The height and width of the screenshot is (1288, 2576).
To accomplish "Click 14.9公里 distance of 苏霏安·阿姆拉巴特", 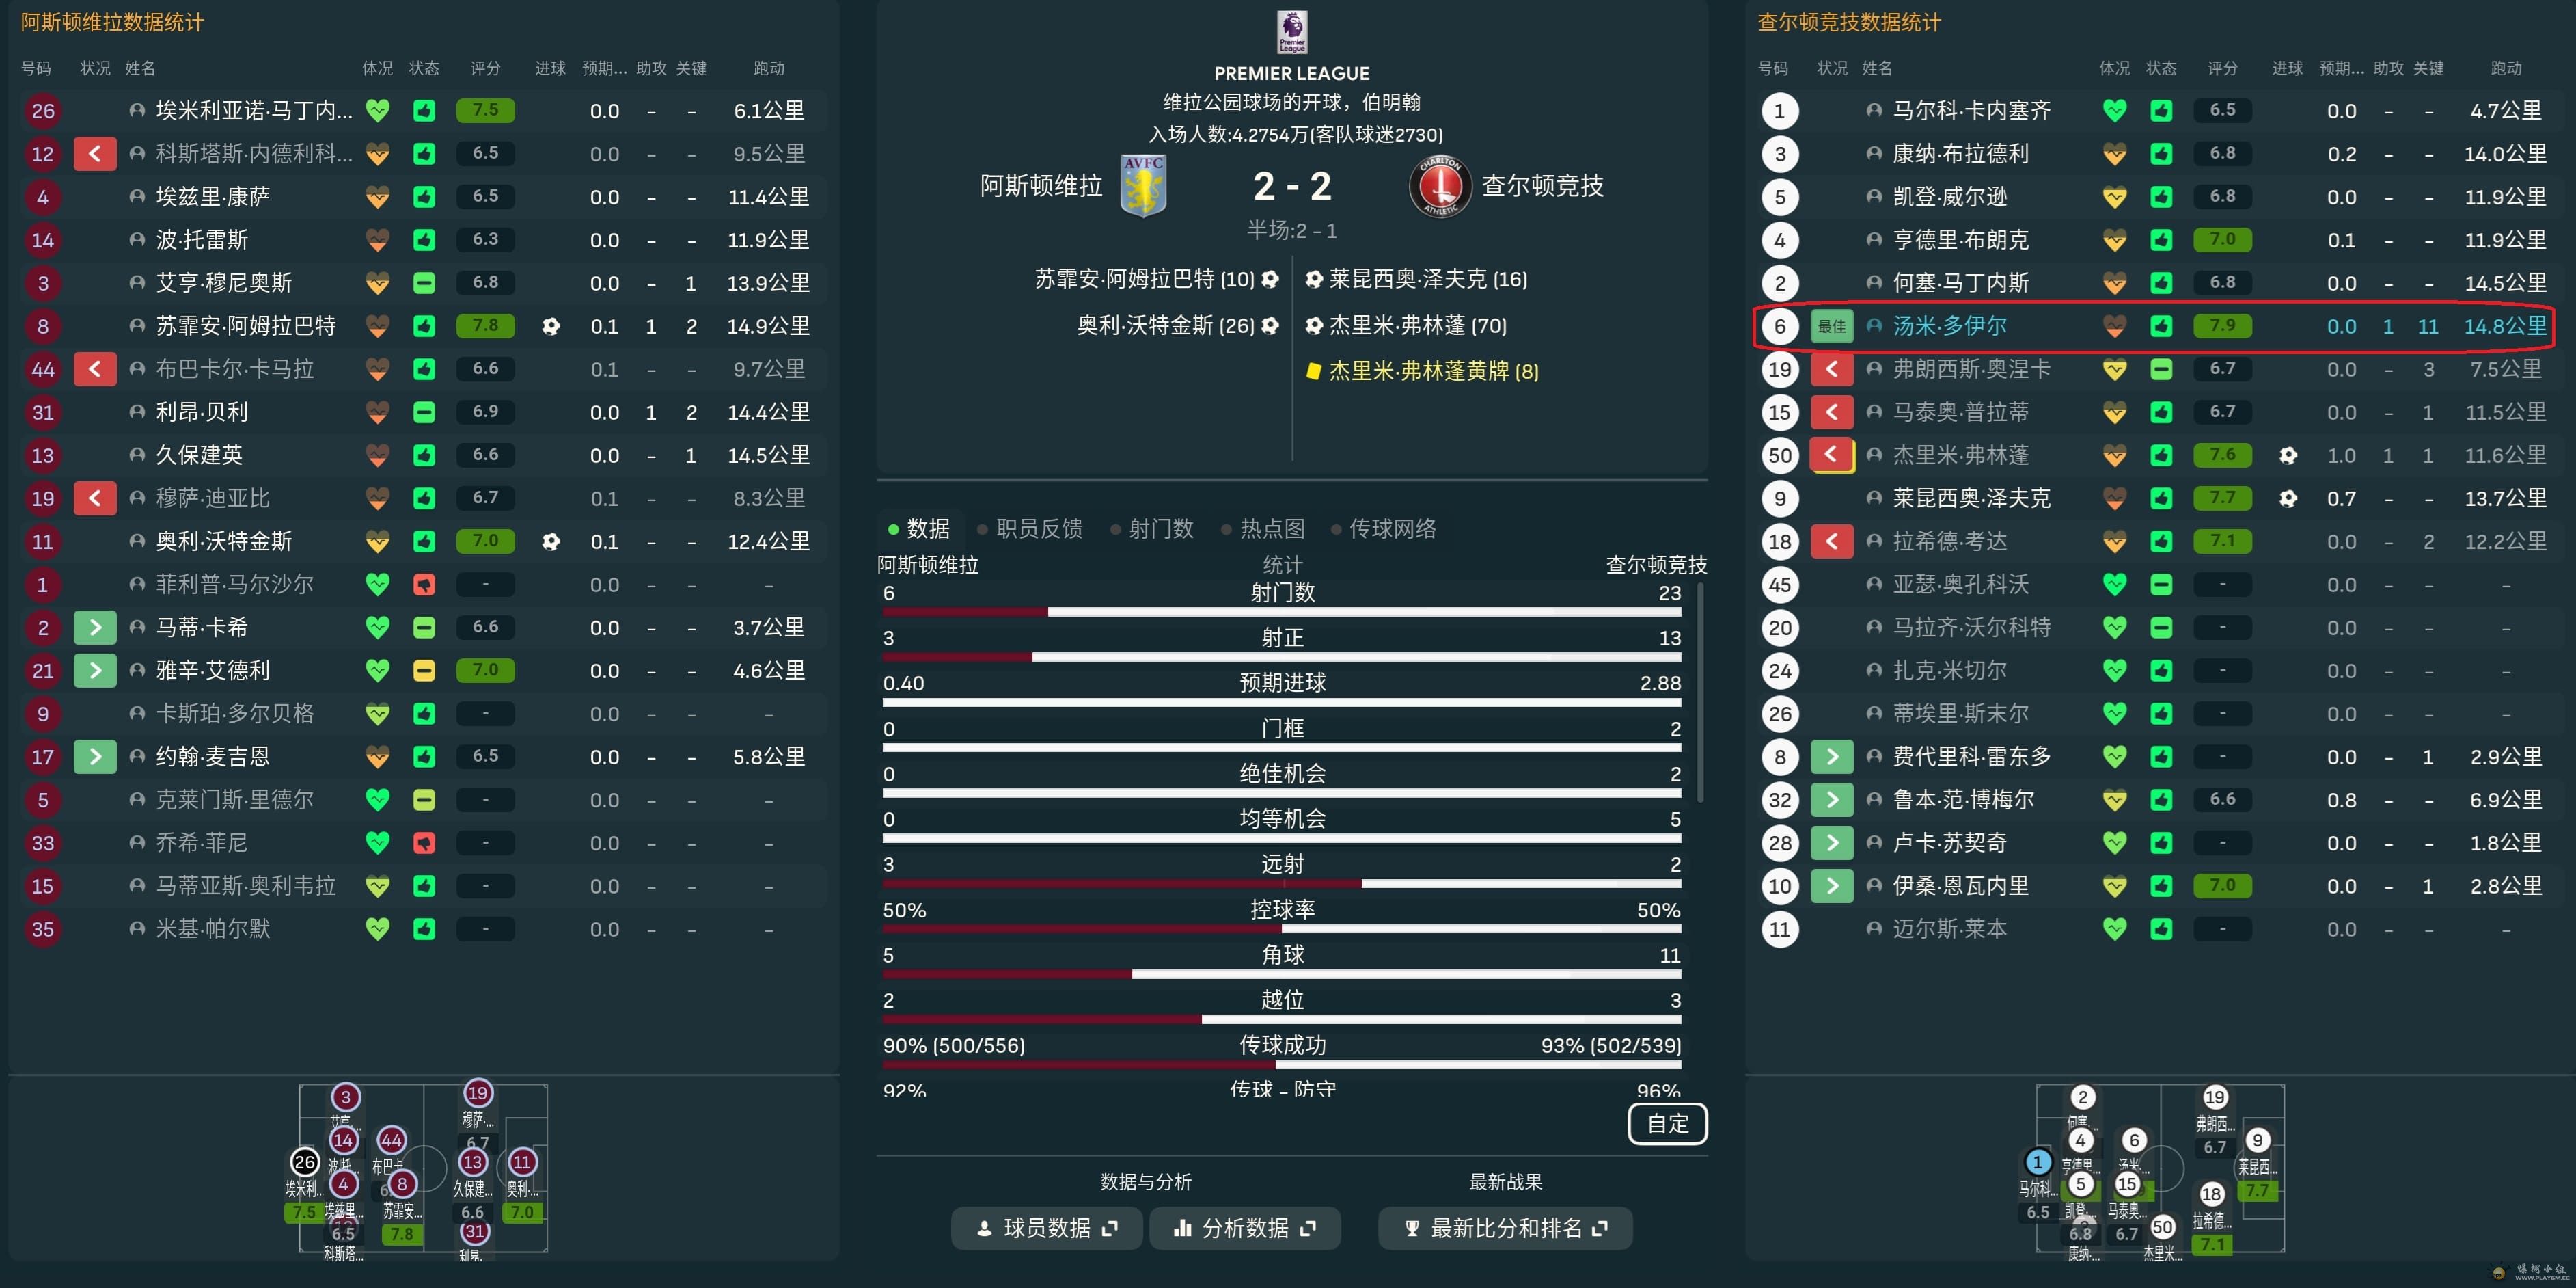I will coord(768,326).
